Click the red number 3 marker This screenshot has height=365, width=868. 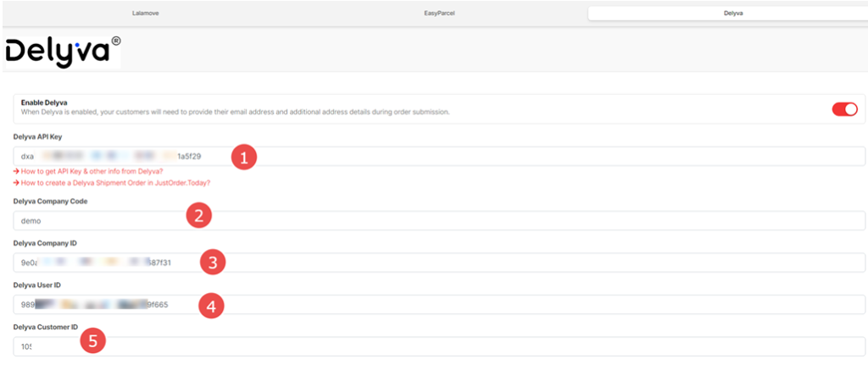[213, 263]
